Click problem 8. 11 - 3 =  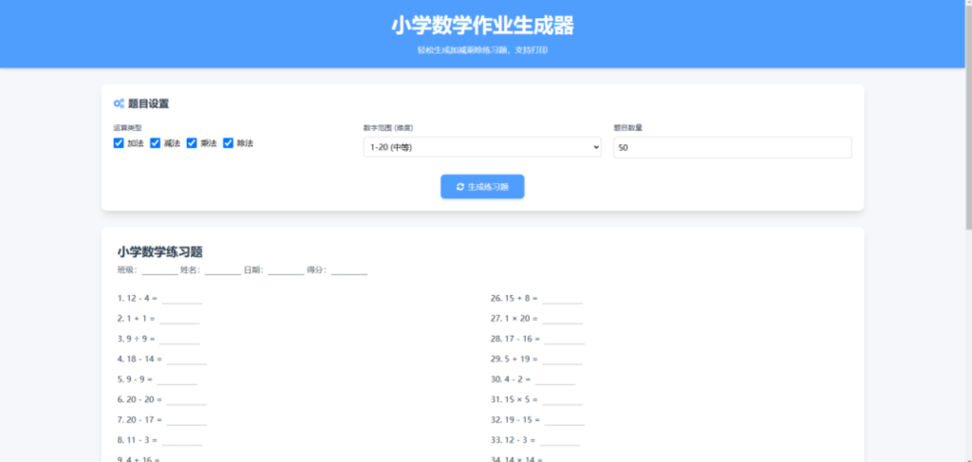pyautogui.click(x=137, y=439)
